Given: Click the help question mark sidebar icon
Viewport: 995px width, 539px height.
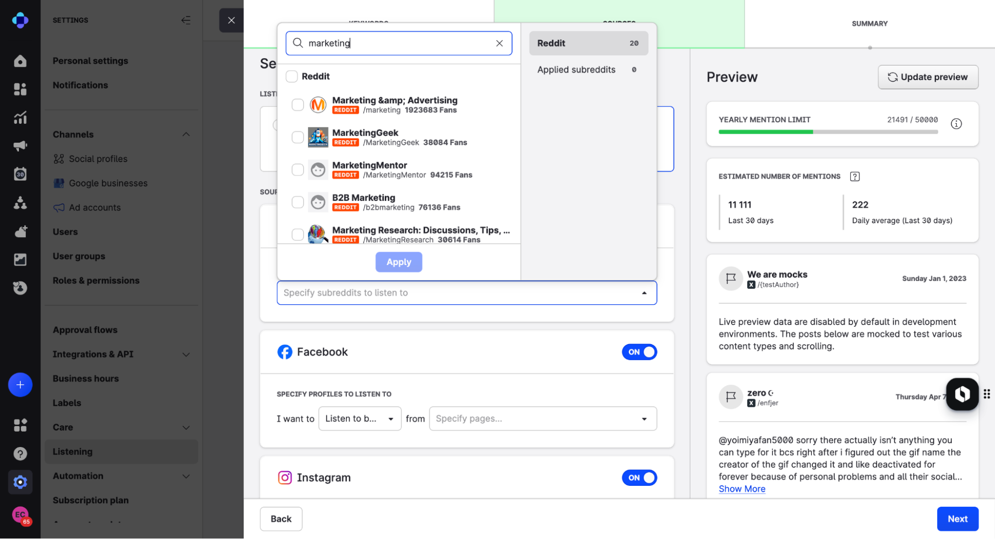Looking at the screenshot, I should tap(20, 453).
